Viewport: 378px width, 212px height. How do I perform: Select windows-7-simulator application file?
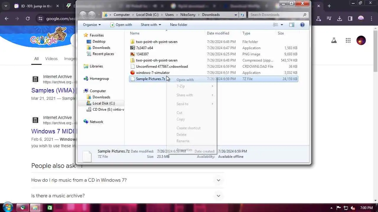(x=214, y=73)
